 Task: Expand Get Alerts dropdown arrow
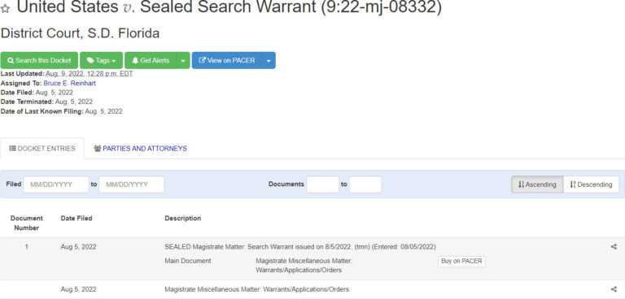[x=183, y=60]
